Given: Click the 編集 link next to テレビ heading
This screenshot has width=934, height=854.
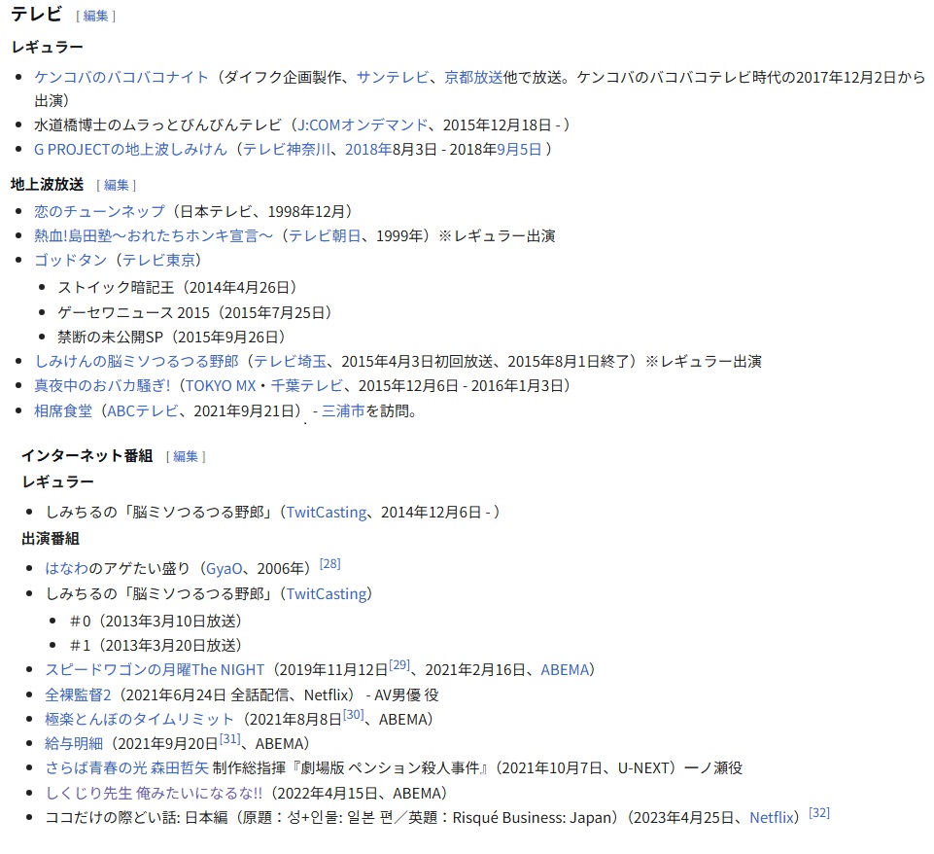Looking at the screenshot, I should click(x=96, y=17).
